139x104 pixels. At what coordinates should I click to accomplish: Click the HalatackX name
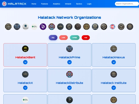[25, 83]
